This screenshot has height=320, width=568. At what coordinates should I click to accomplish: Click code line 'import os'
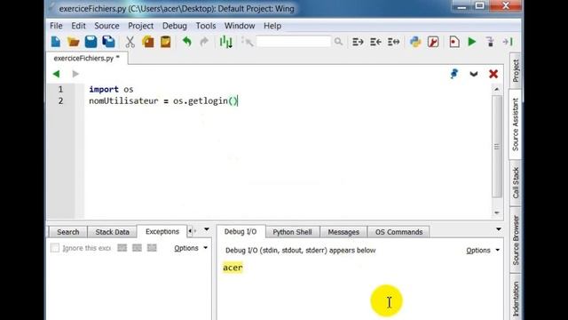pos(111,89)
